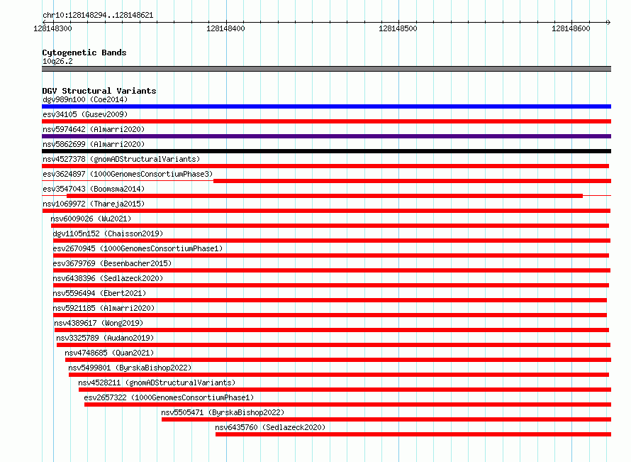Click ruler position 128148400

225,28
